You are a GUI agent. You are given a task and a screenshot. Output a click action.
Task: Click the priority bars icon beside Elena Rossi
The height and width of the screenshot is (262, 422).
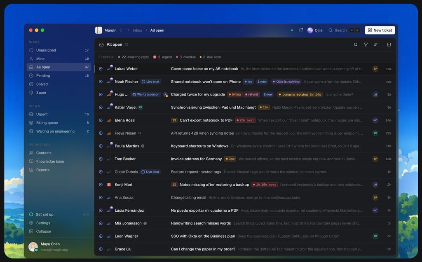109,120
